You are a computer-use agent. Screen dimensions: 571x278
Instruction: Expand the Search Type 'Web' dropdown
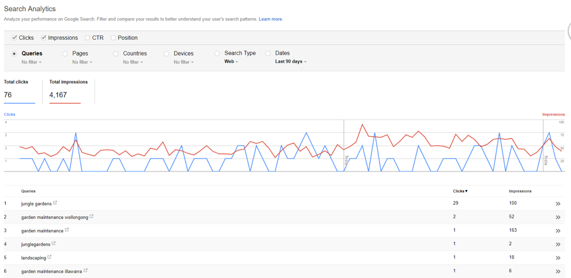pos(231,61)
